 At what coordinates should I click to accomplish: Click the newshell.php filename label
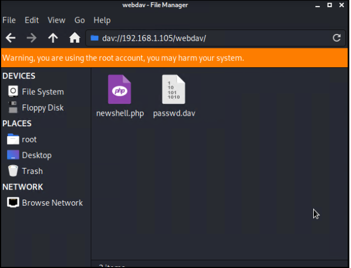coord(120,113)
